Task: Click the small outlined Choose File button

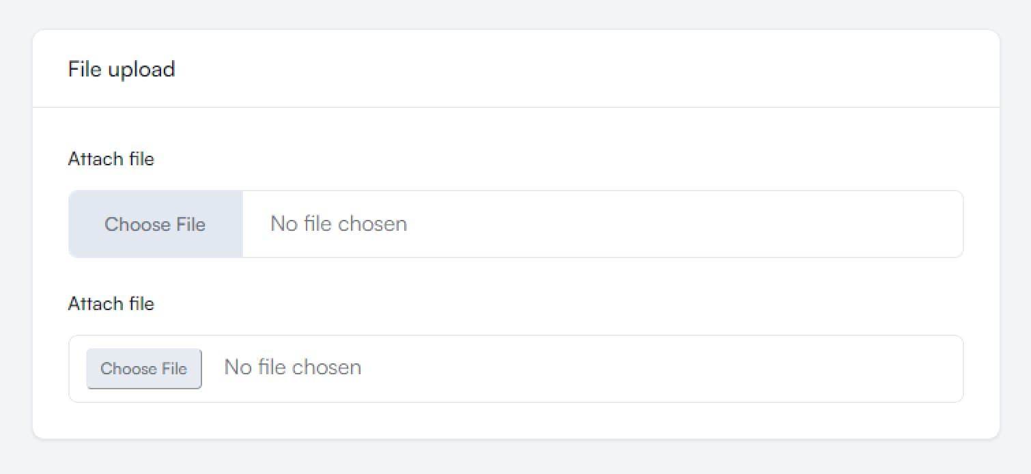Action: pos(143,369)
